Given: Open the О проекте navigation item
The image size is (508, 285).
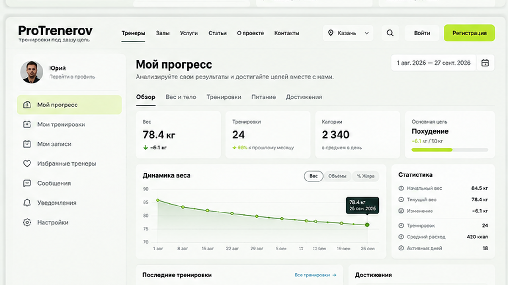Looking at the screenshot, I should 251,33.
